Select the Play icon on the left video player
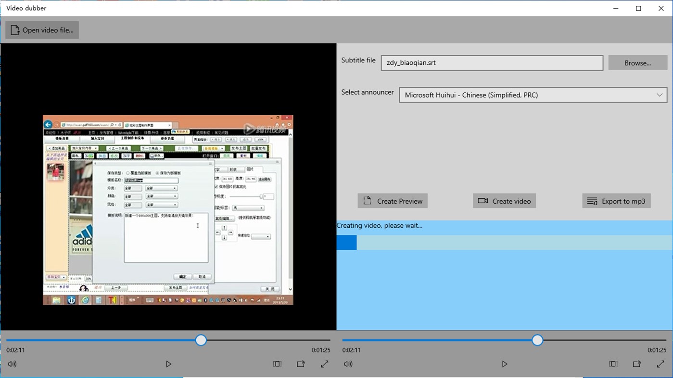Image resolution: width=673 pixels, height=378 pixels. (x=168, y=364)
